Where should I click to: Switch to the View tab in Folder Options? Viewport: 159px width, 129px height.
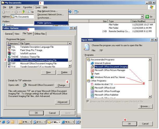pyautogui.click(x=17, y=34)
